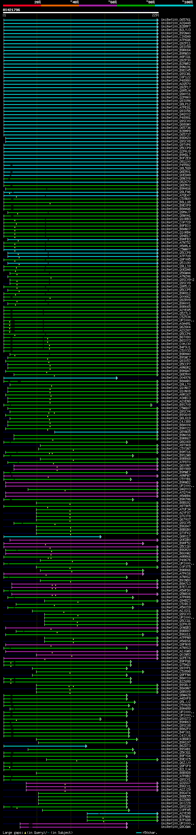The image size is (196, 835).
Task: Select hit UniRef100_Q9ZP11
Action: [x=176, y=43]
